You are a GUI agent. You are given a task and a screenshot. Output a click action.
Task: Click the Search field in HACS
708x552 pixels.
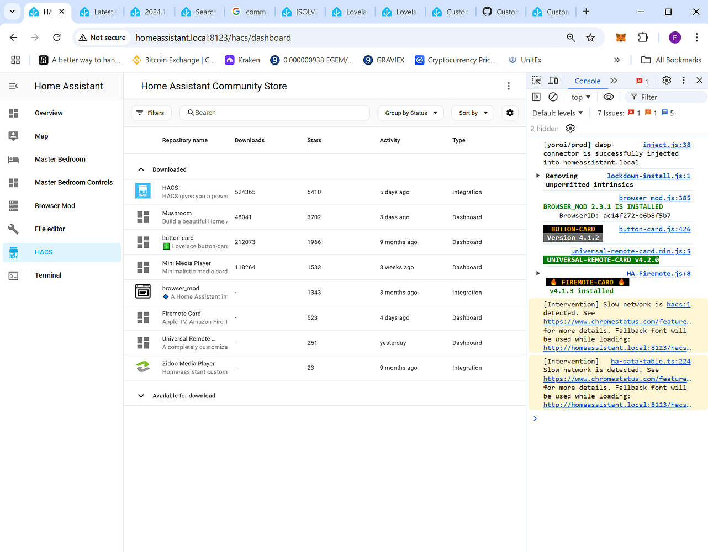point(274,113)
